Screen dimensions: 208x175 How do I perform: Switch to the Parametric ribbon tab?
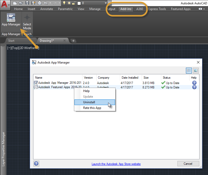pyautogui.click(x=65, y=9)
